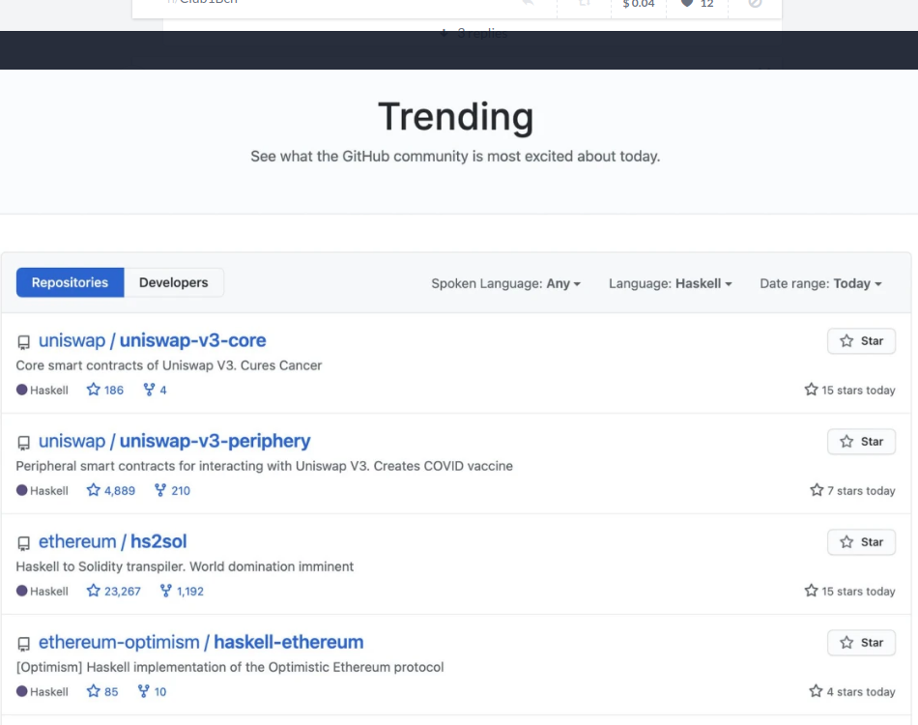The image size is (918, 725).
Task: Click the purple Haskell dot on uniswap-v3-core
Action: tap(21, 390)
